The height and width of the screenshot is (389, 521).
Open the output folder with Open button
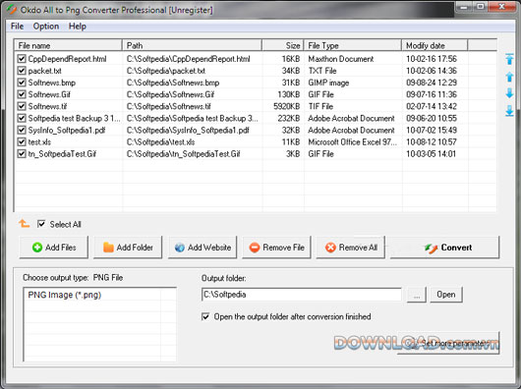click(446, 295)
